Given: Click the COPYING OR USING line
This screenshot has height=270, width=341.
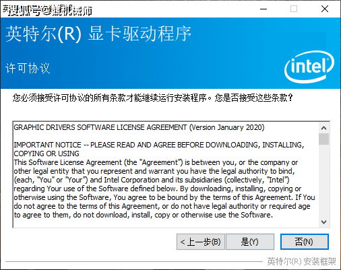Looking at the screenshot, I should (x=46, y=154).
